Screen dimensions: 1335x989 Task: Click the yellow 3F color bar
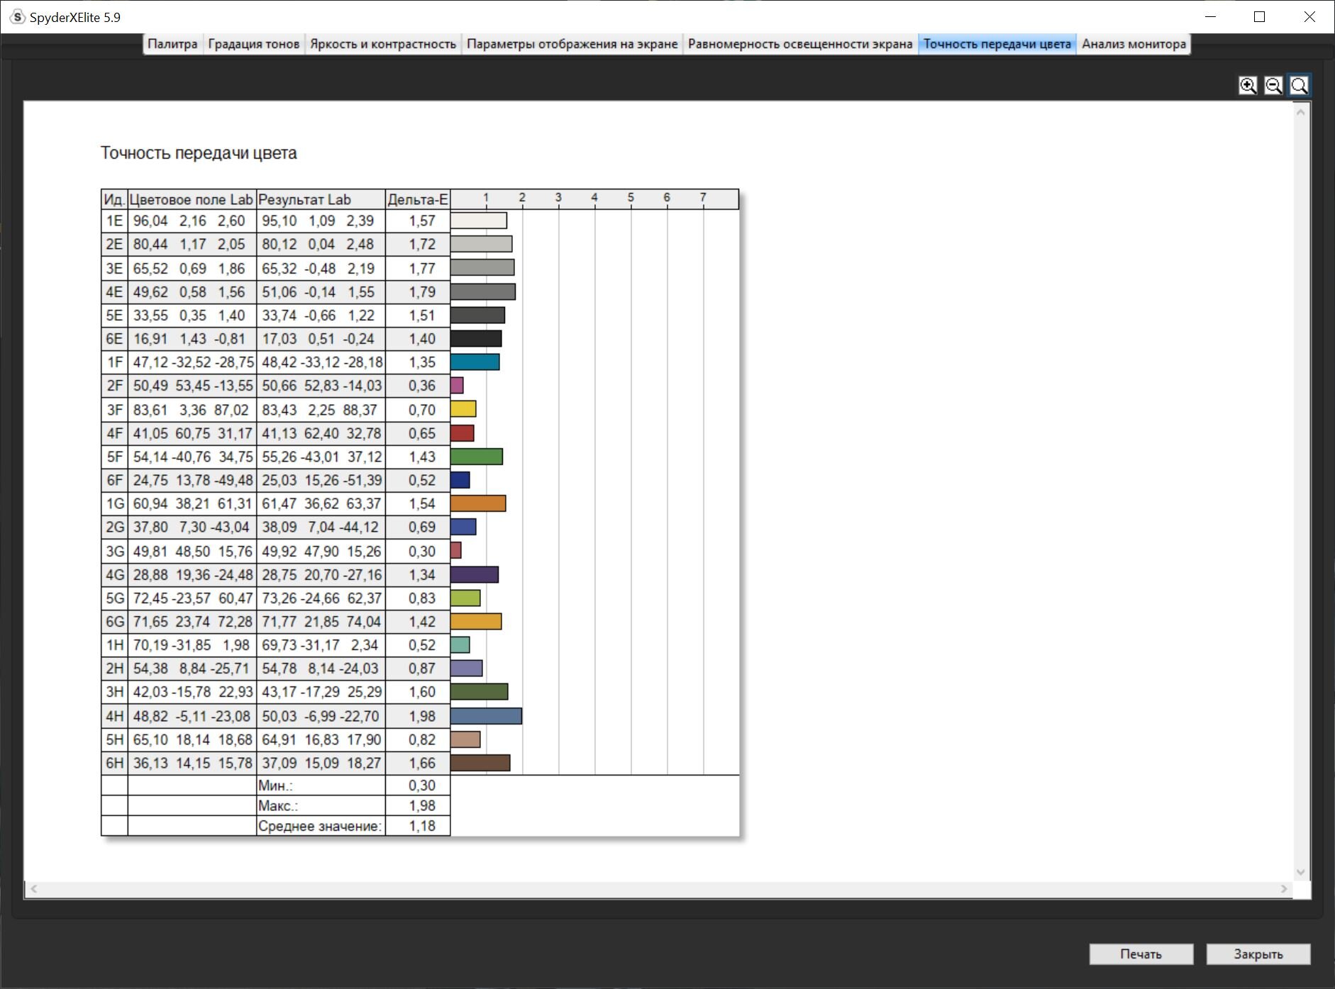[463, 409]
